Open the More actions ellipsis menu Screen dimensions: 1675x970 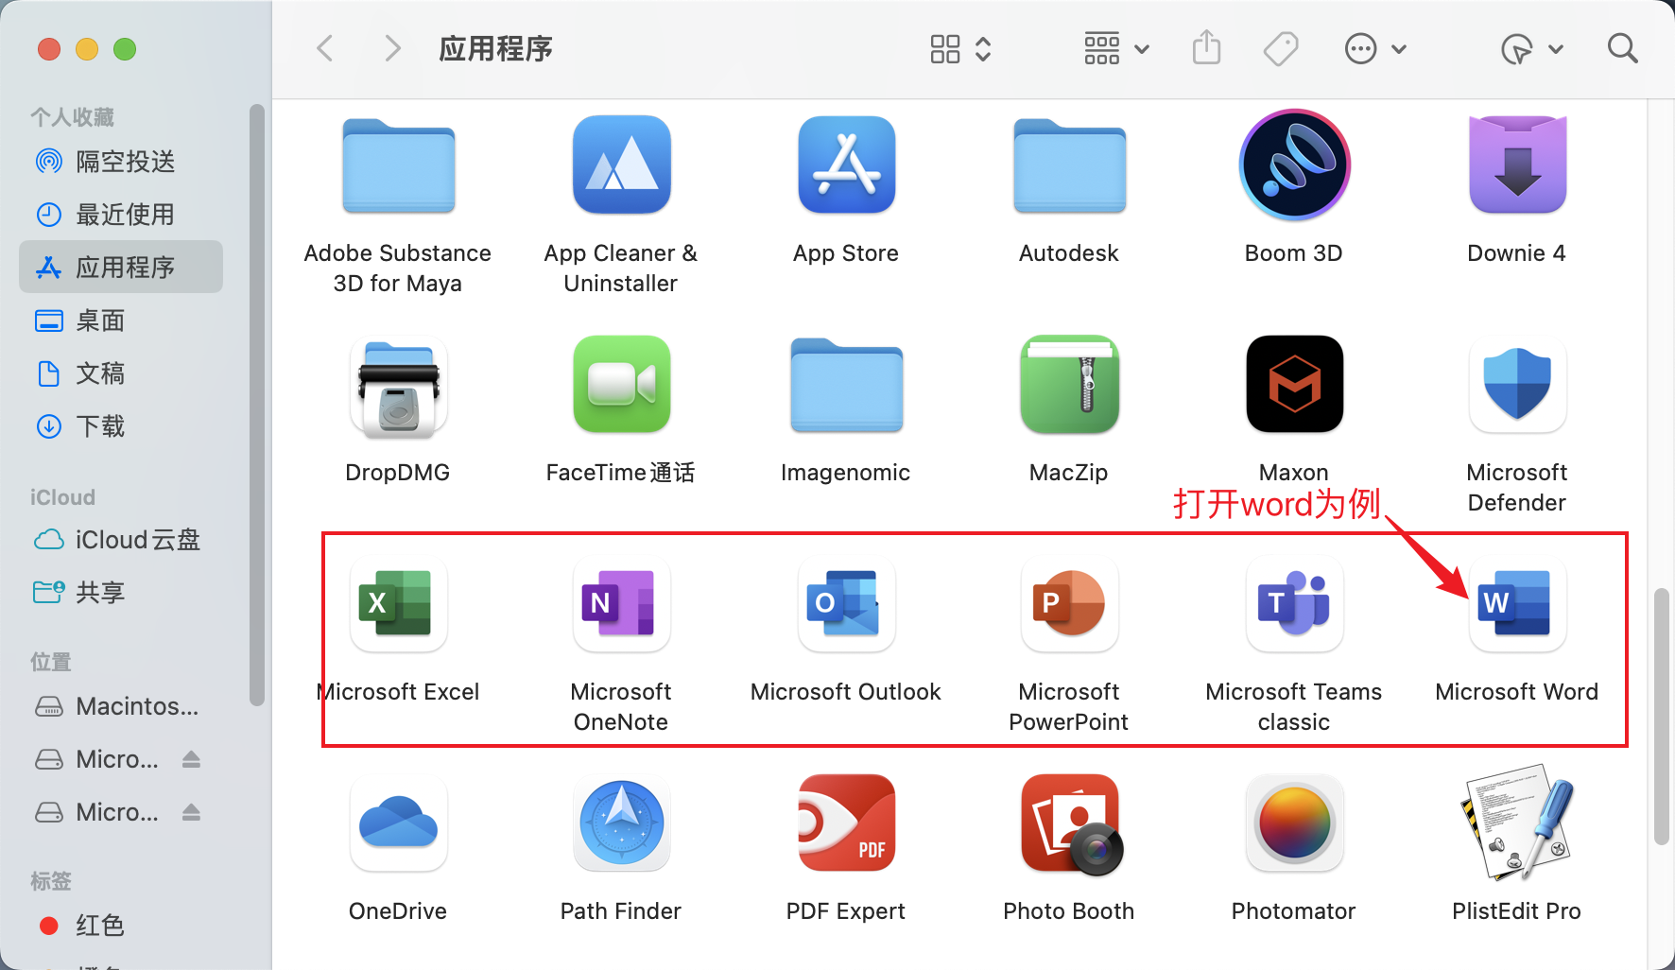coord(1375,49)
